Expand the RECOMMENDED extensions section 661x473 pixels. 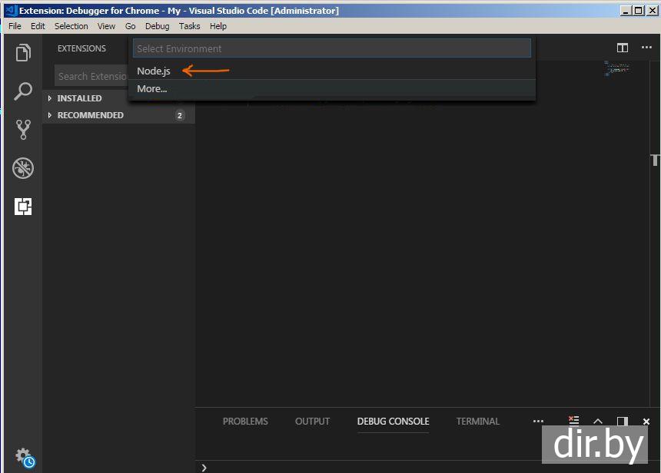[x=90, y=115]
